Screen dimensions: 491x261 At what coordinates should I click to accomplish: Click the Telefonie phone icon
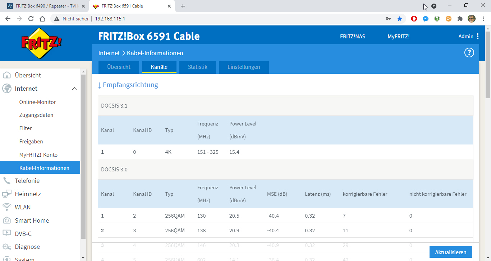coord(7,181)
